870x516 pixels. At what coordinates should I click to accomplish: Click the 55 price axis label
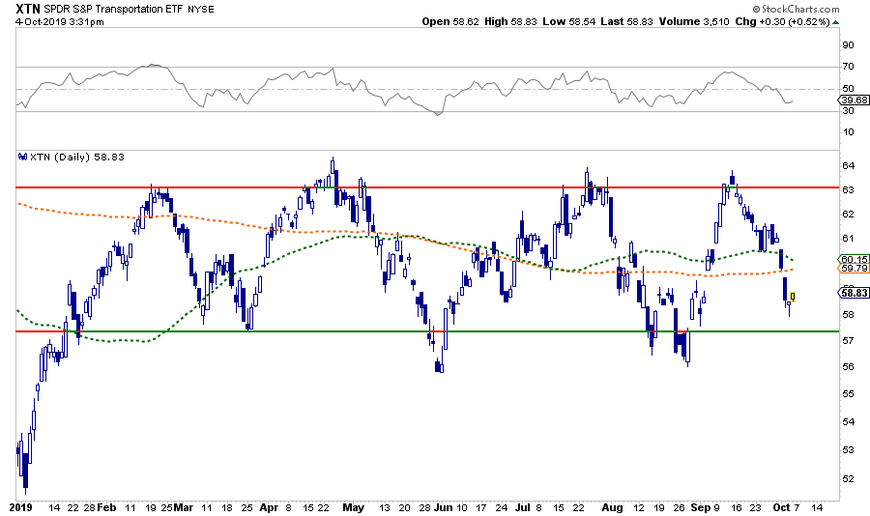click(x=848, y=394)
